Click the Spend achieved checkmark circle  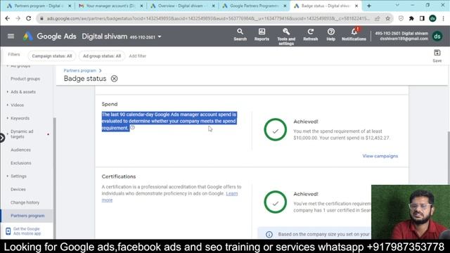click(275, 129)
